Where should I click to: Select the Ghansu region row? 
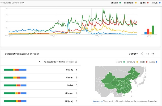coord(39,93)
